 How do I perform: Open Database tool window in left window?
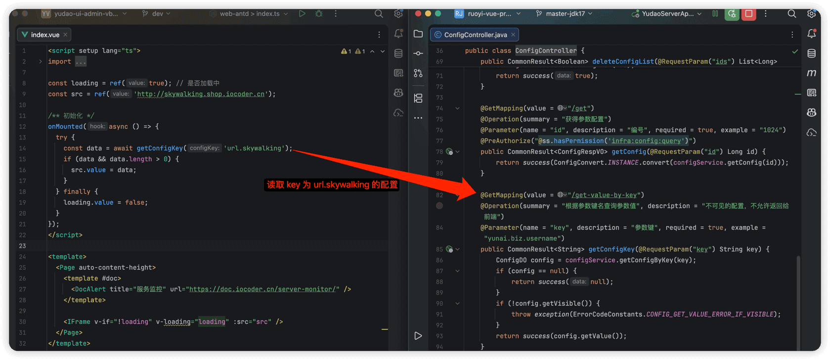[398, 53]
